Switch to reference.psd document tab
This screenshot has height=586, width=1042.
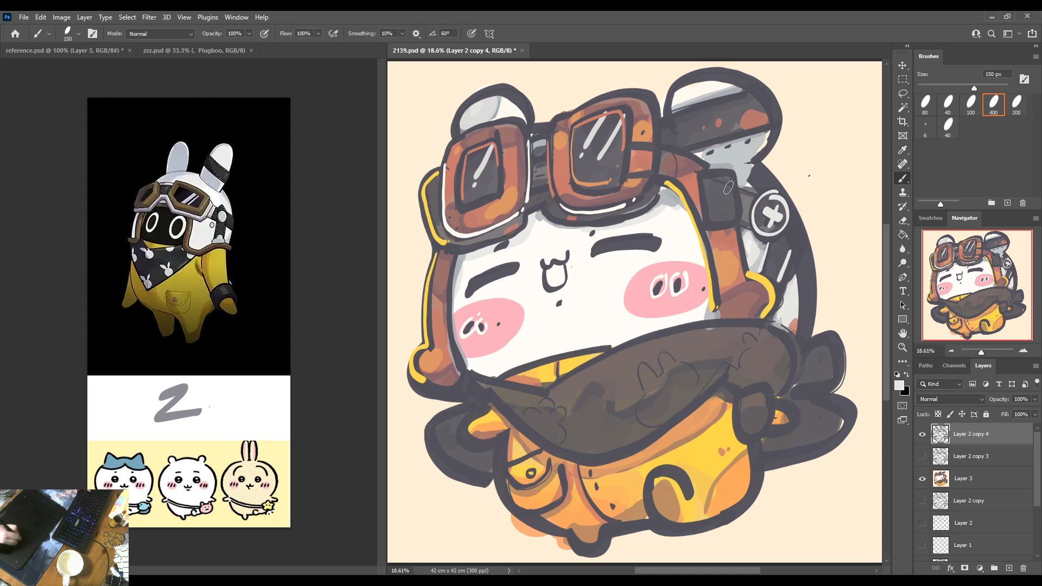pyautogui.click(x=65, y=50)
